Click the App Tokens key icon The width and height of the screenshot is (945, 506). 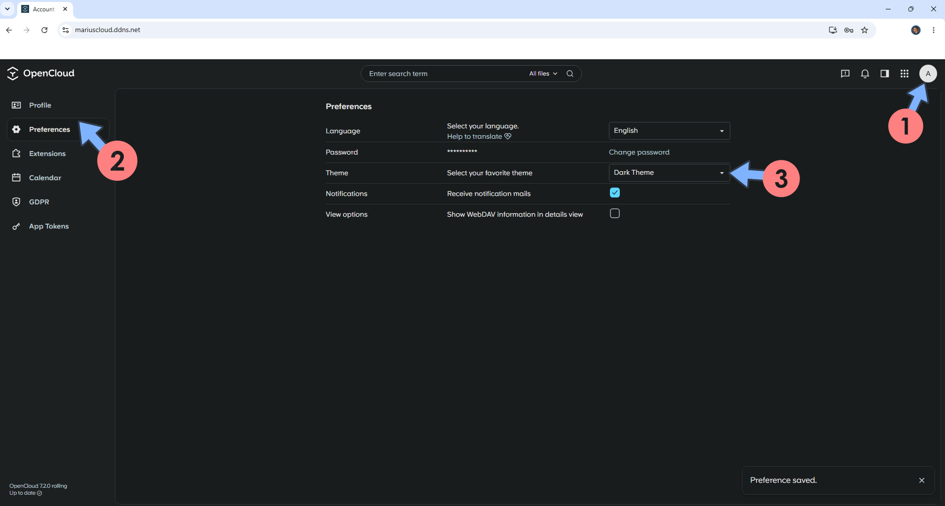tap(16, 226)
